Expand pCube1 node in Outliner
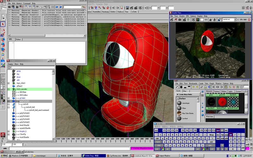253x158 pixels. point(9,98)
